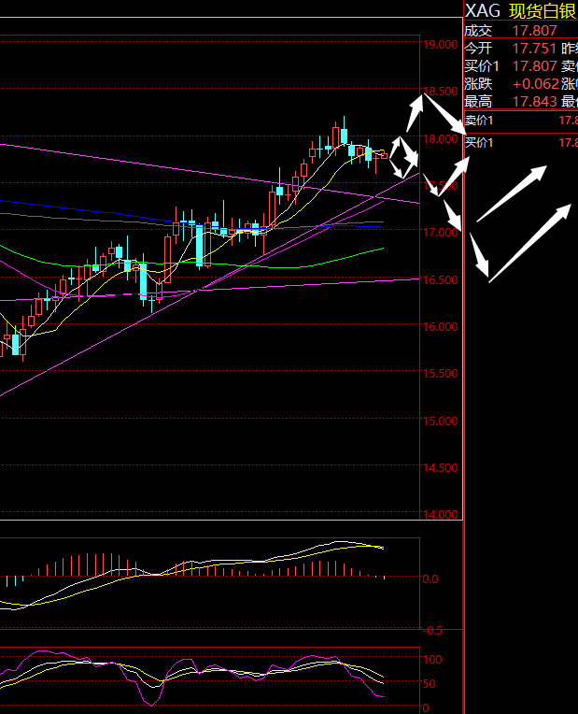Screen dimensions: 578x714
Task: Click the 19.000 price axis label
Action: pyautogui.click(x=440, y=45)
